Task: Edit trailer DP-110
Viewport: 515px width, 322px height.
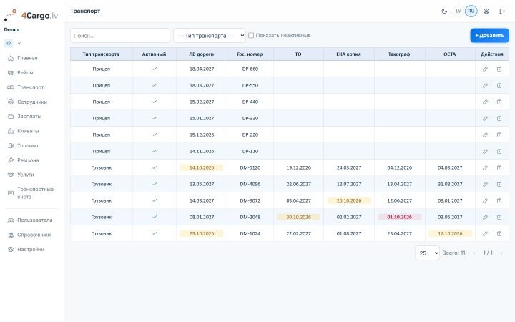Action: (x=485, y=151)
